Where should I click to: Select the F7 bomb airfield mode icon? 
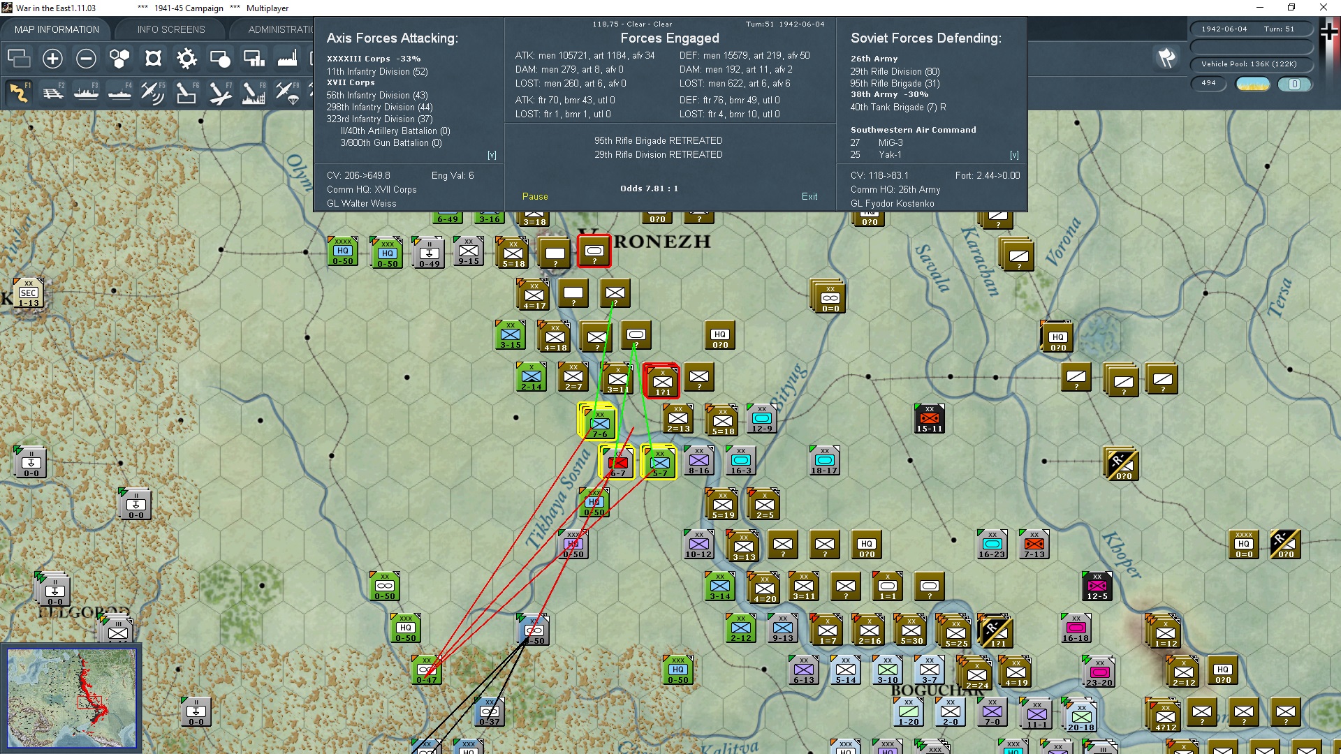click(x=220, y=92)
